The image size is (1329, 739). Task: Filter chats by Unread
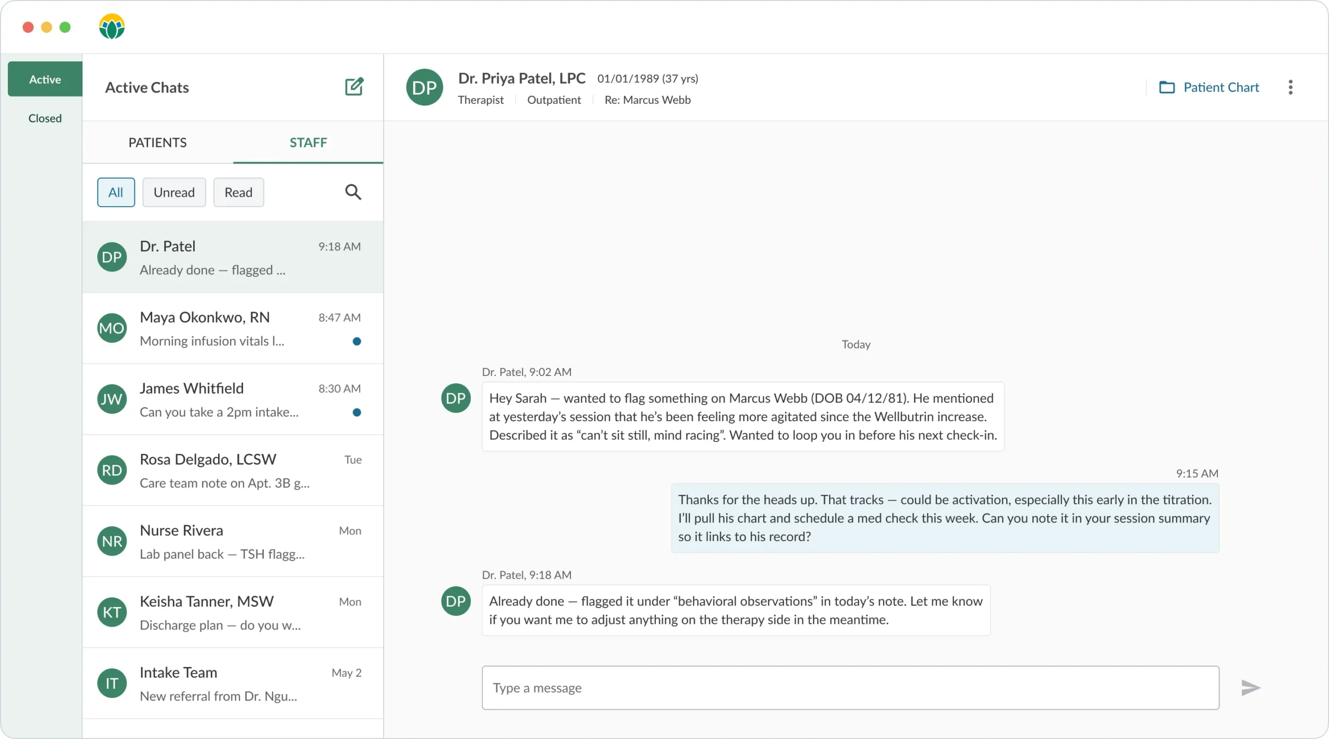click(174, 192)
